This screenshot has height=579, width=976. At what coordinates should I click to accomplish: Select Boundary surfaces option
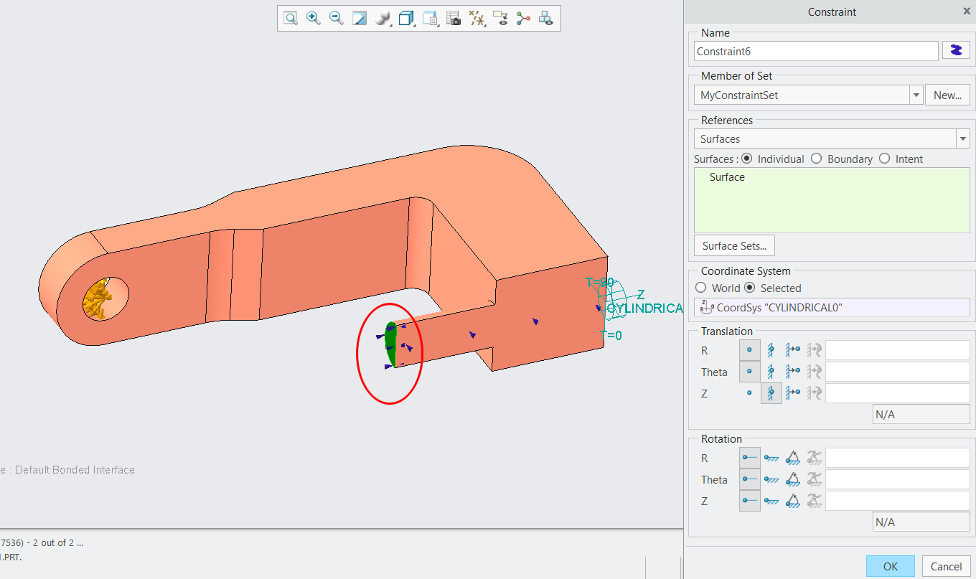point(816,159)
